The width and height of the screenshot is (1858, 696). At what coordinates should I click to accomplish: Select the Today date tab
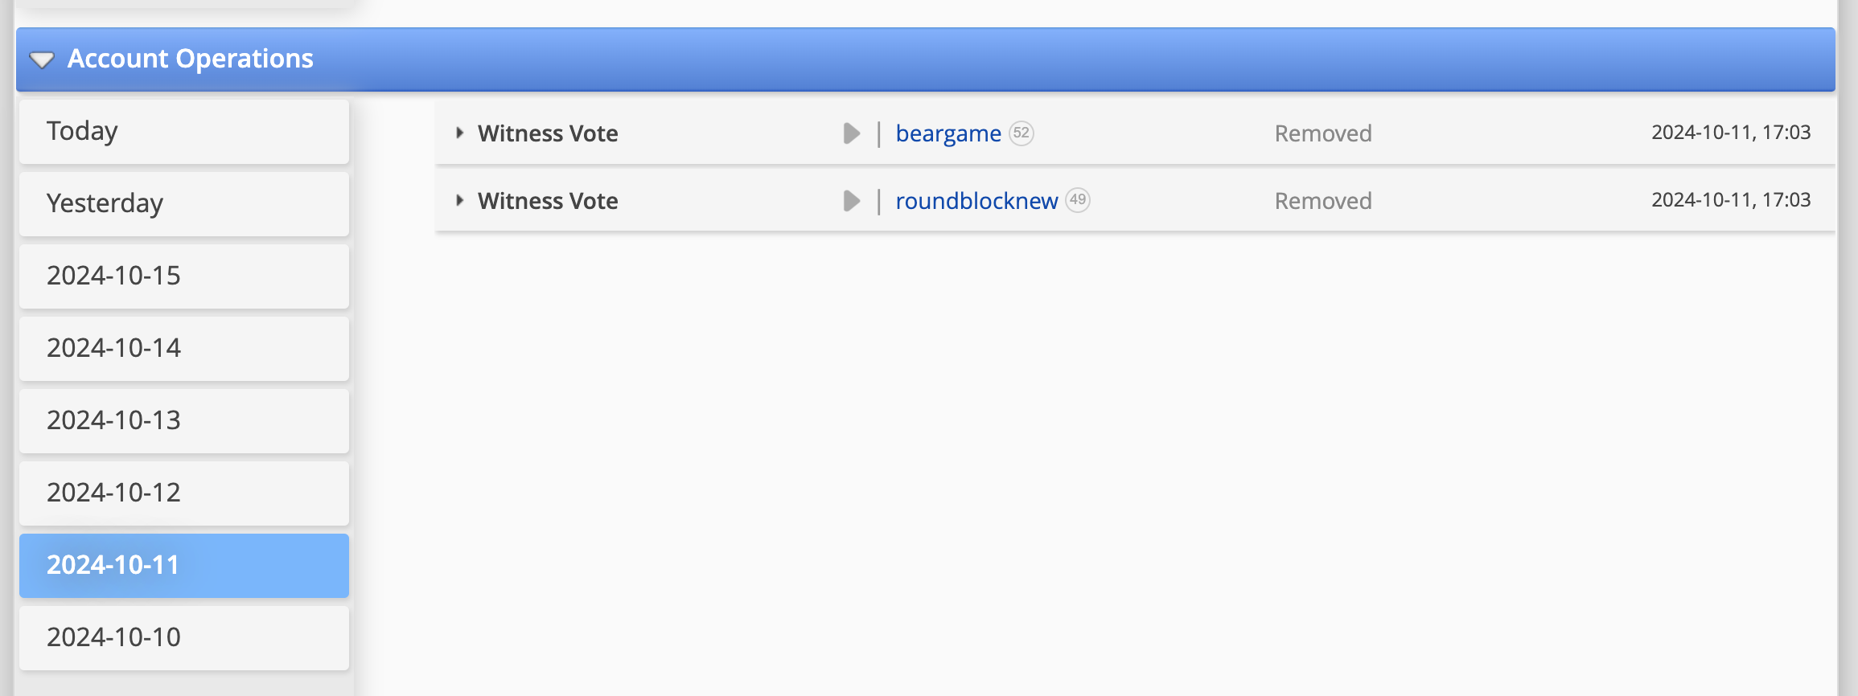click(x=184, y=132)
